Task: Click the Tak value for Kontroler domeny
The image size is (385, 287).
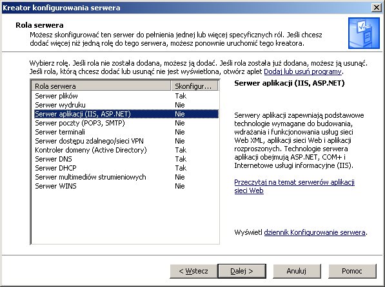Action: 181,150
